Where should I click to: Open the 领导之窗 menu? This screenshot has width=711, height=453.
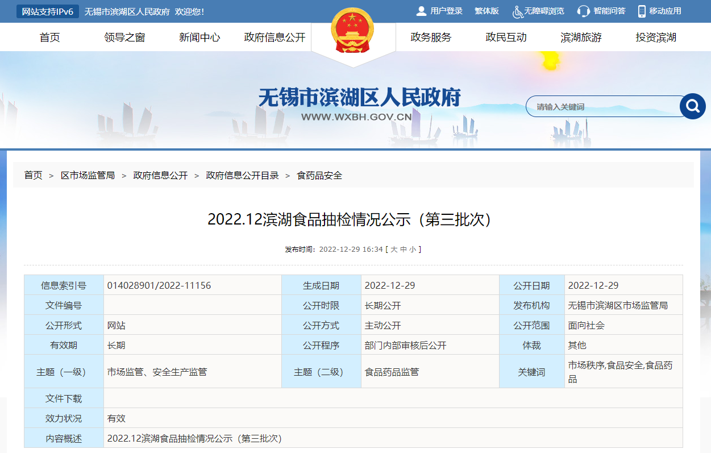(x=124, y=37)
